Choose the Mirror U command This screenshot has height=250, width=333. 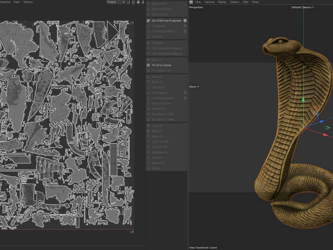pos(166,76)
